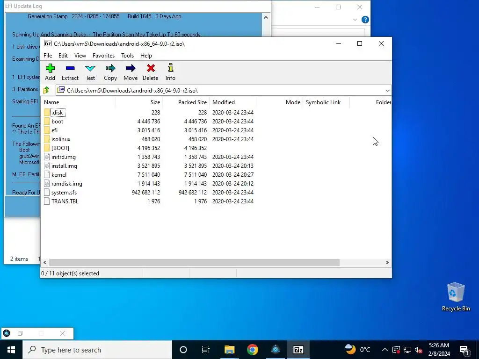Click the Cortana circle icon
This screenshot has height=359, width=479.
[x=183, y=350]
